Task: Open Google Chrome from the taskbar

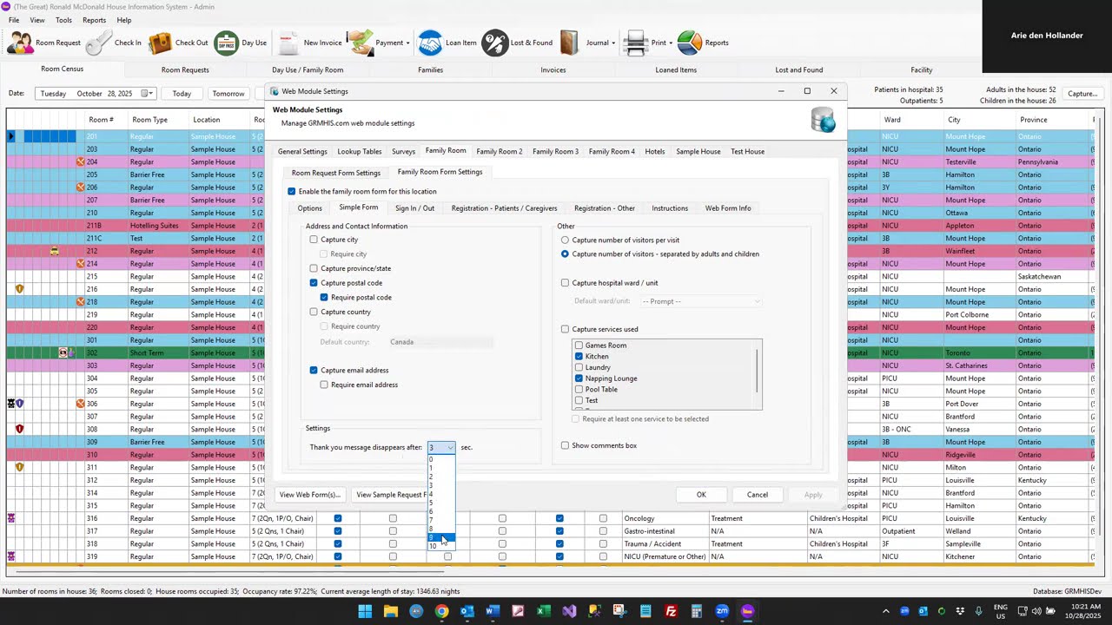Action: [441, 611]
